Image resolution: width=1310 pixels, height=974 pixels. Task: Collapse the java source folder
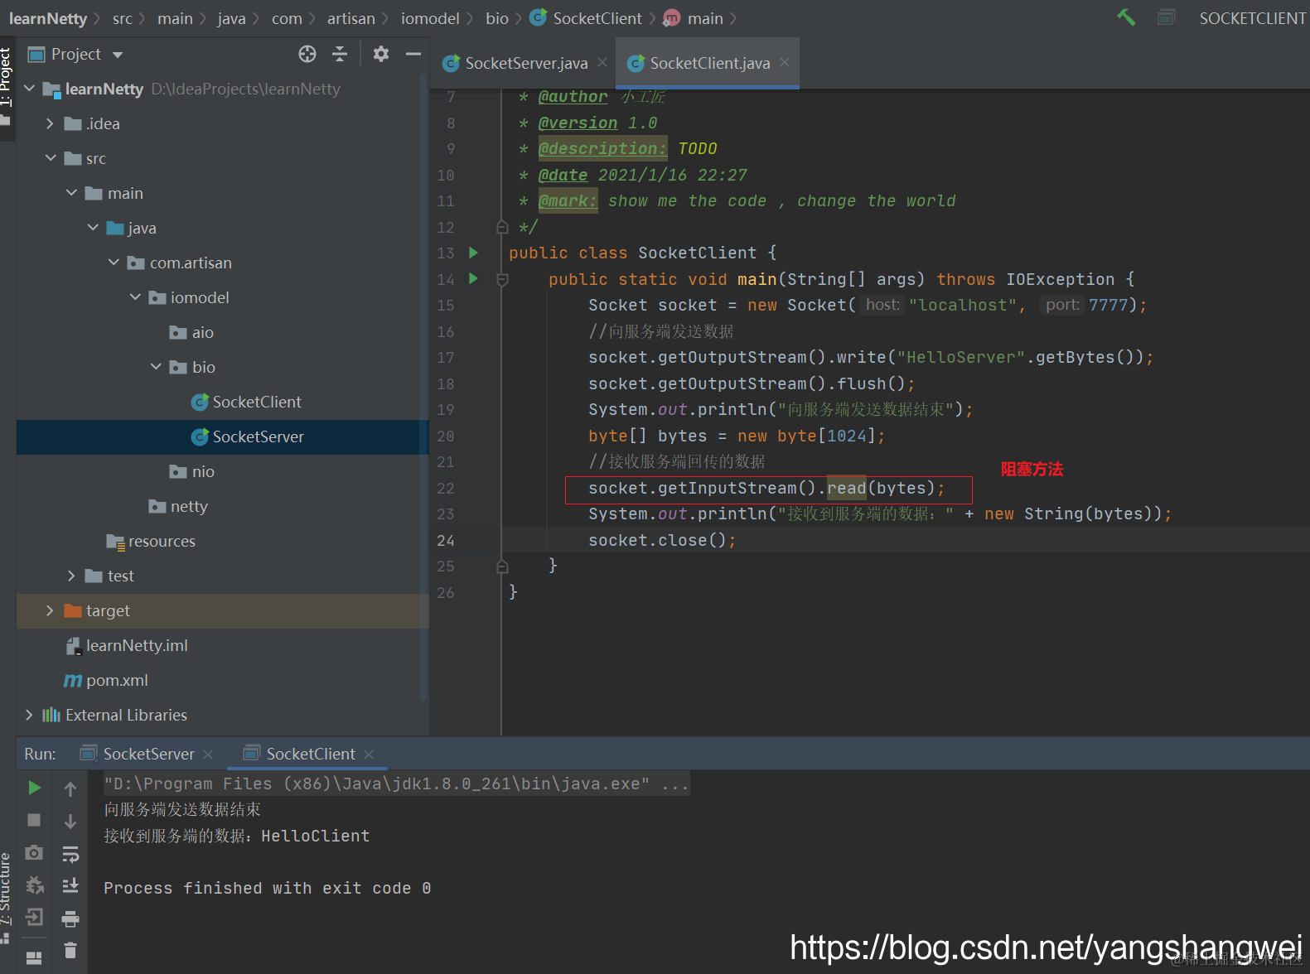coord(93,227)
